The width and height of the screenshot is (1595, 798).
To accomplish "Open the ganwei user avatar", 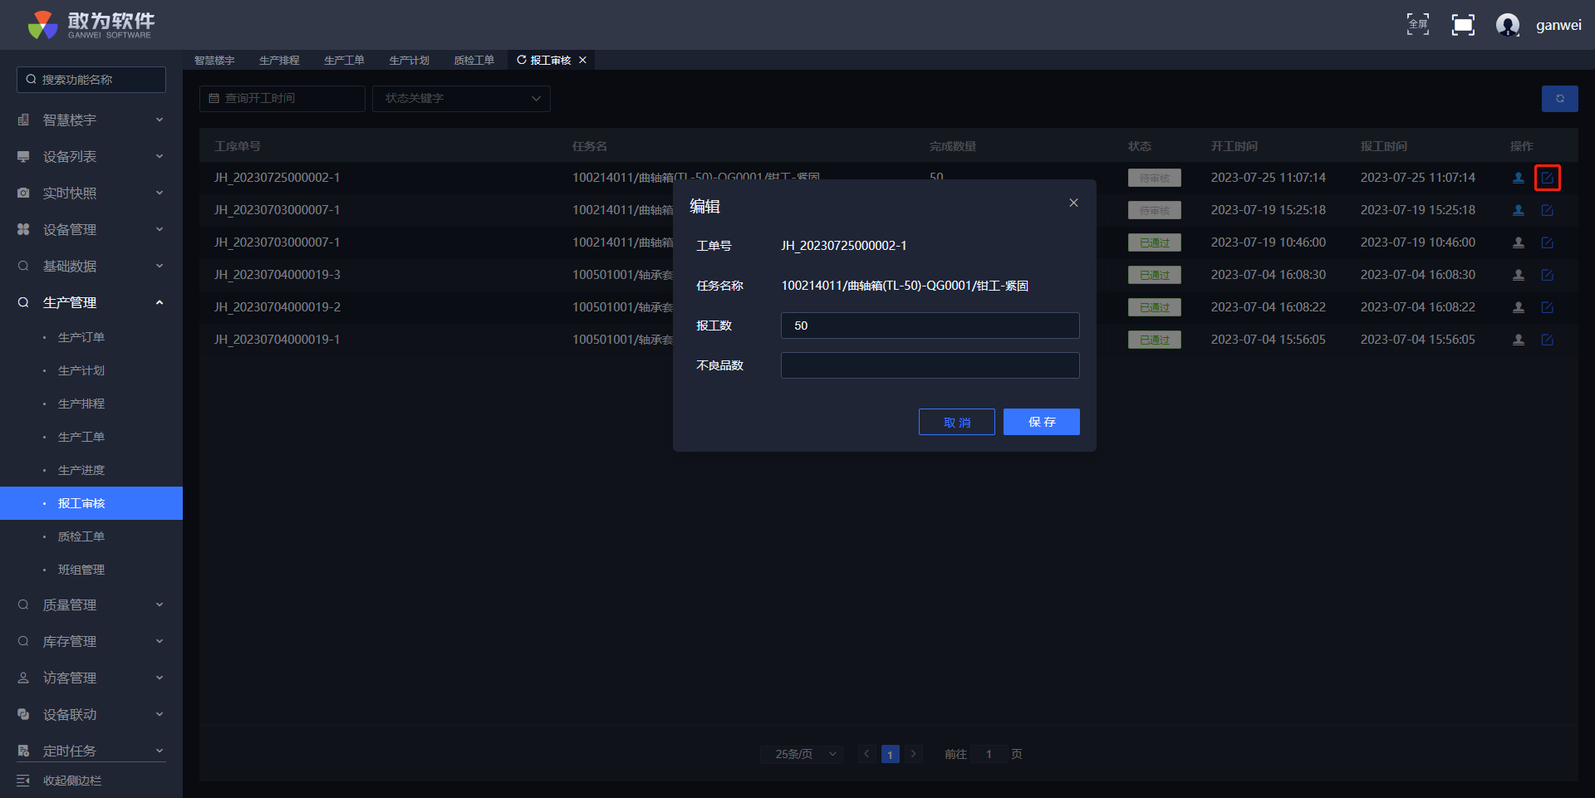I will click(x=1507, y=25).
